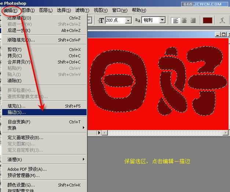Choose 填充(L)... fill command
Screen dimensions: 230x192
click(44, 106)
